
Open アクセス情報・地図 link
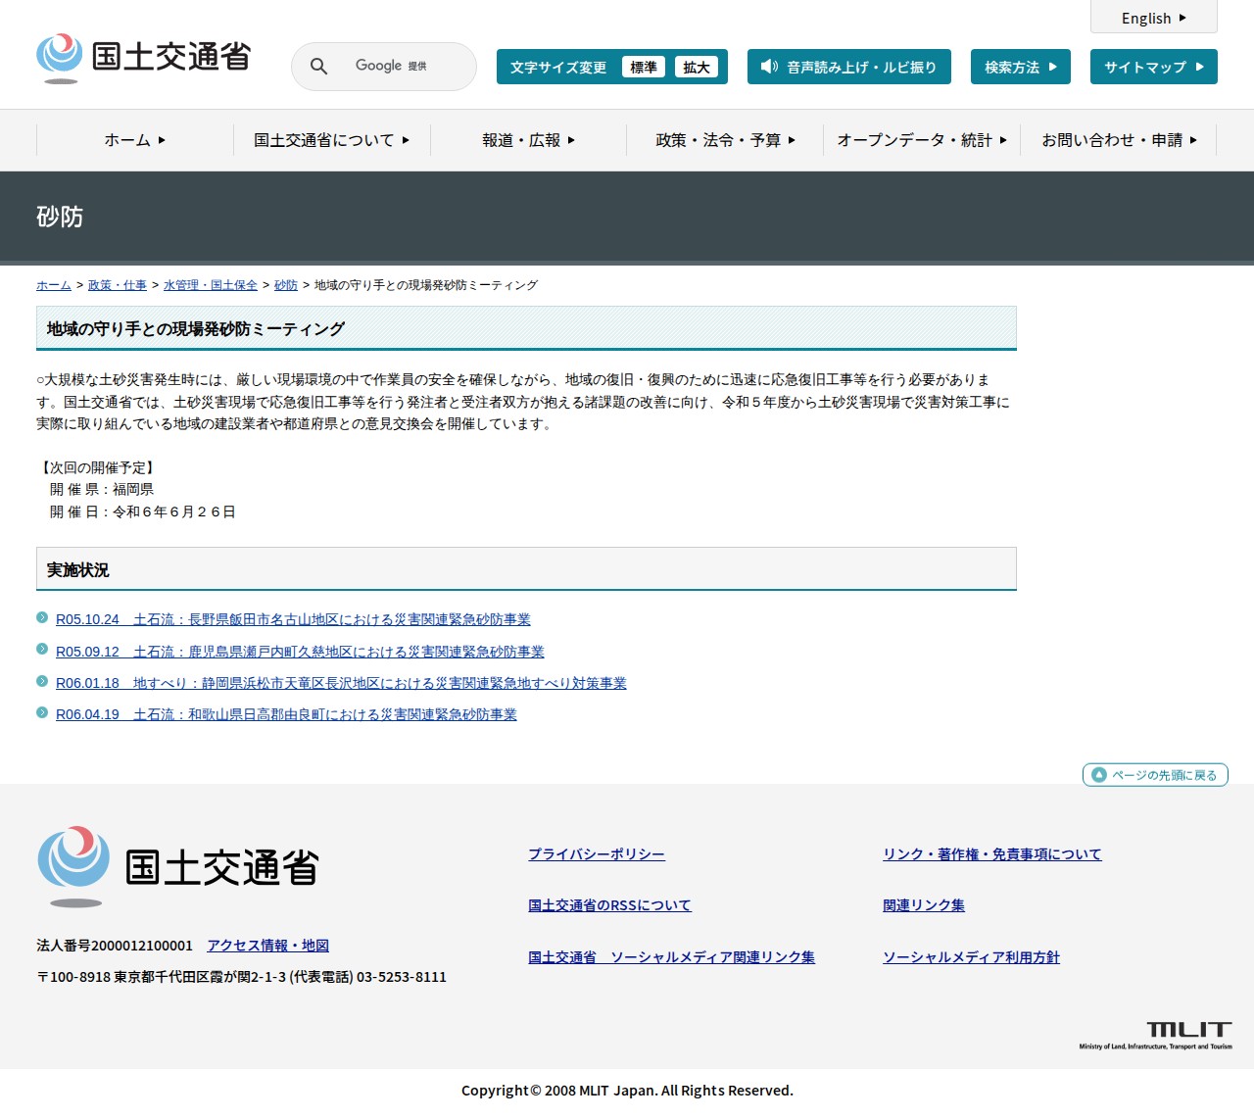tap(267, 946)
